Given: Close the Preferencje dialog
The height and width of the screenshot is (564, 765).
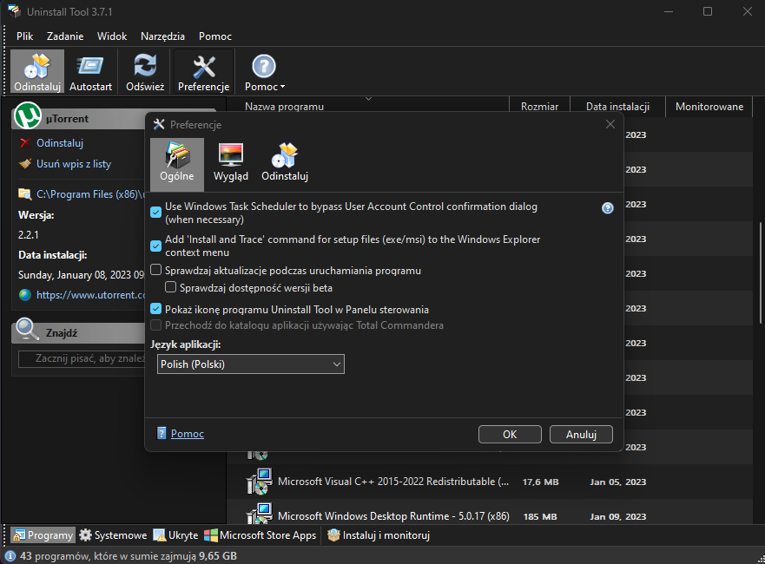Looking at the screenshot, I should 610,124.
